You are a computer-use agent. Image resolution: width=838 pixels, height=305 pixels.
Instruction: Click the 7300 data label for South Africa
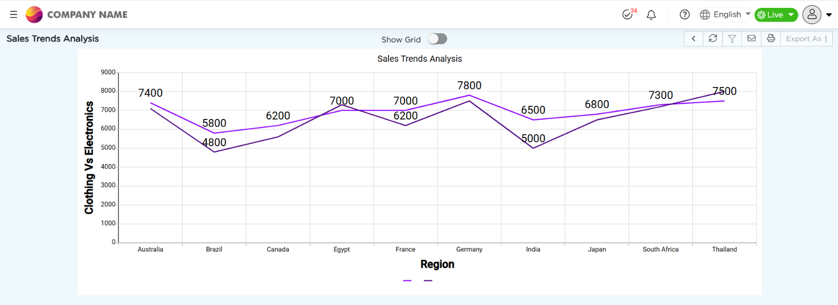(x=660, y=95)
